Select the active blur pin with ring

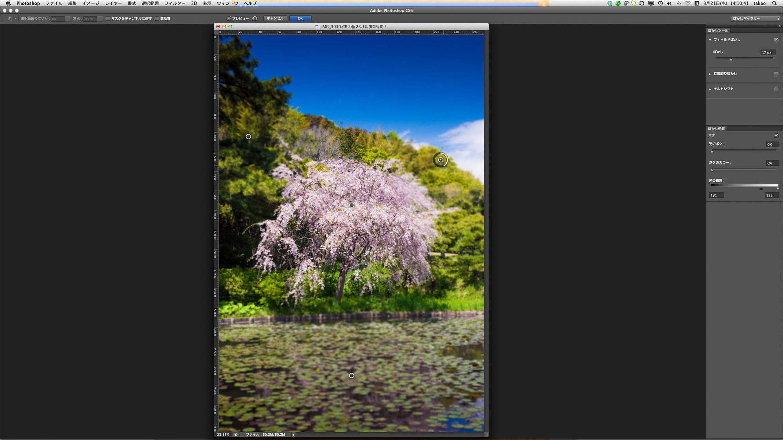pos(440,160)
